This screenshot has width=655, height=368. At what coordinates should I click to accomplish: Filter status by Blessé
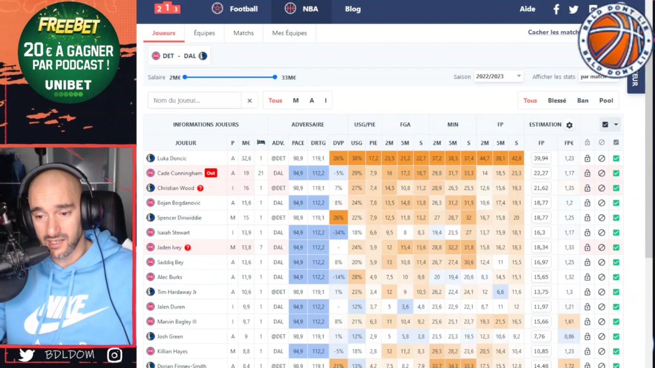557,100
